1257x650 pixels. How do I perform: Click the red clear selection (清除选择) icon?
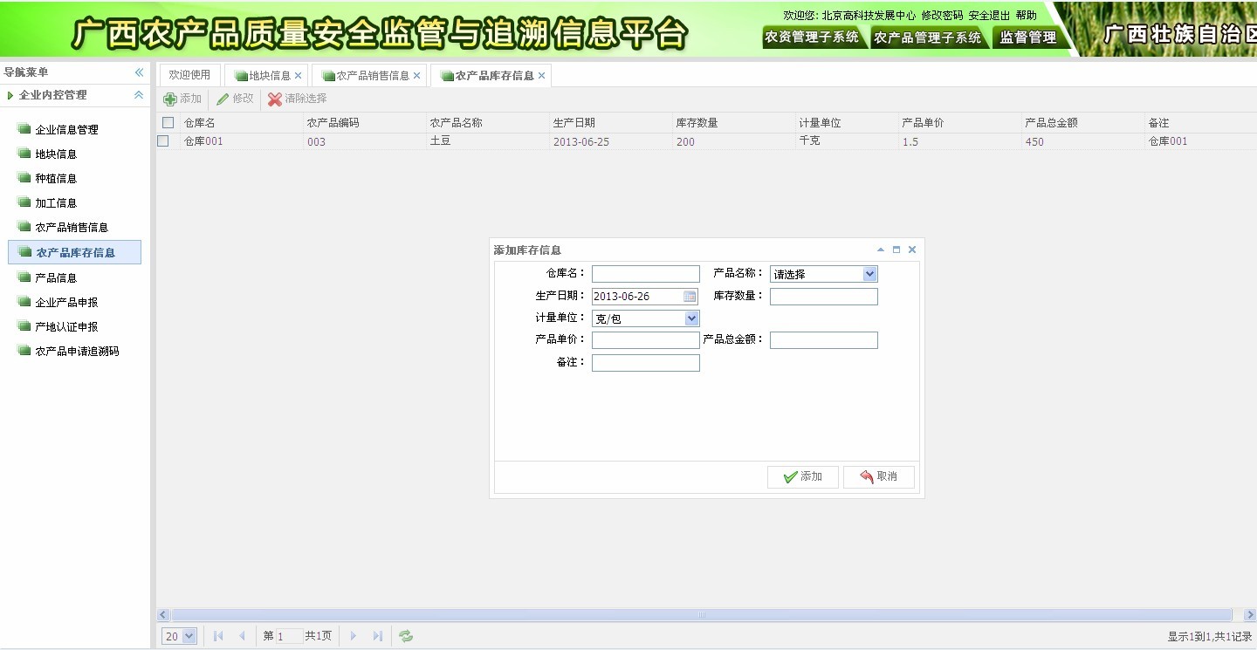coord(275,99)
